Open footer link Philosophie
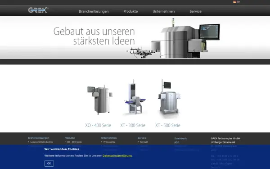The height and width of the screenshot is (169, 270). click(x=109, y=142)
